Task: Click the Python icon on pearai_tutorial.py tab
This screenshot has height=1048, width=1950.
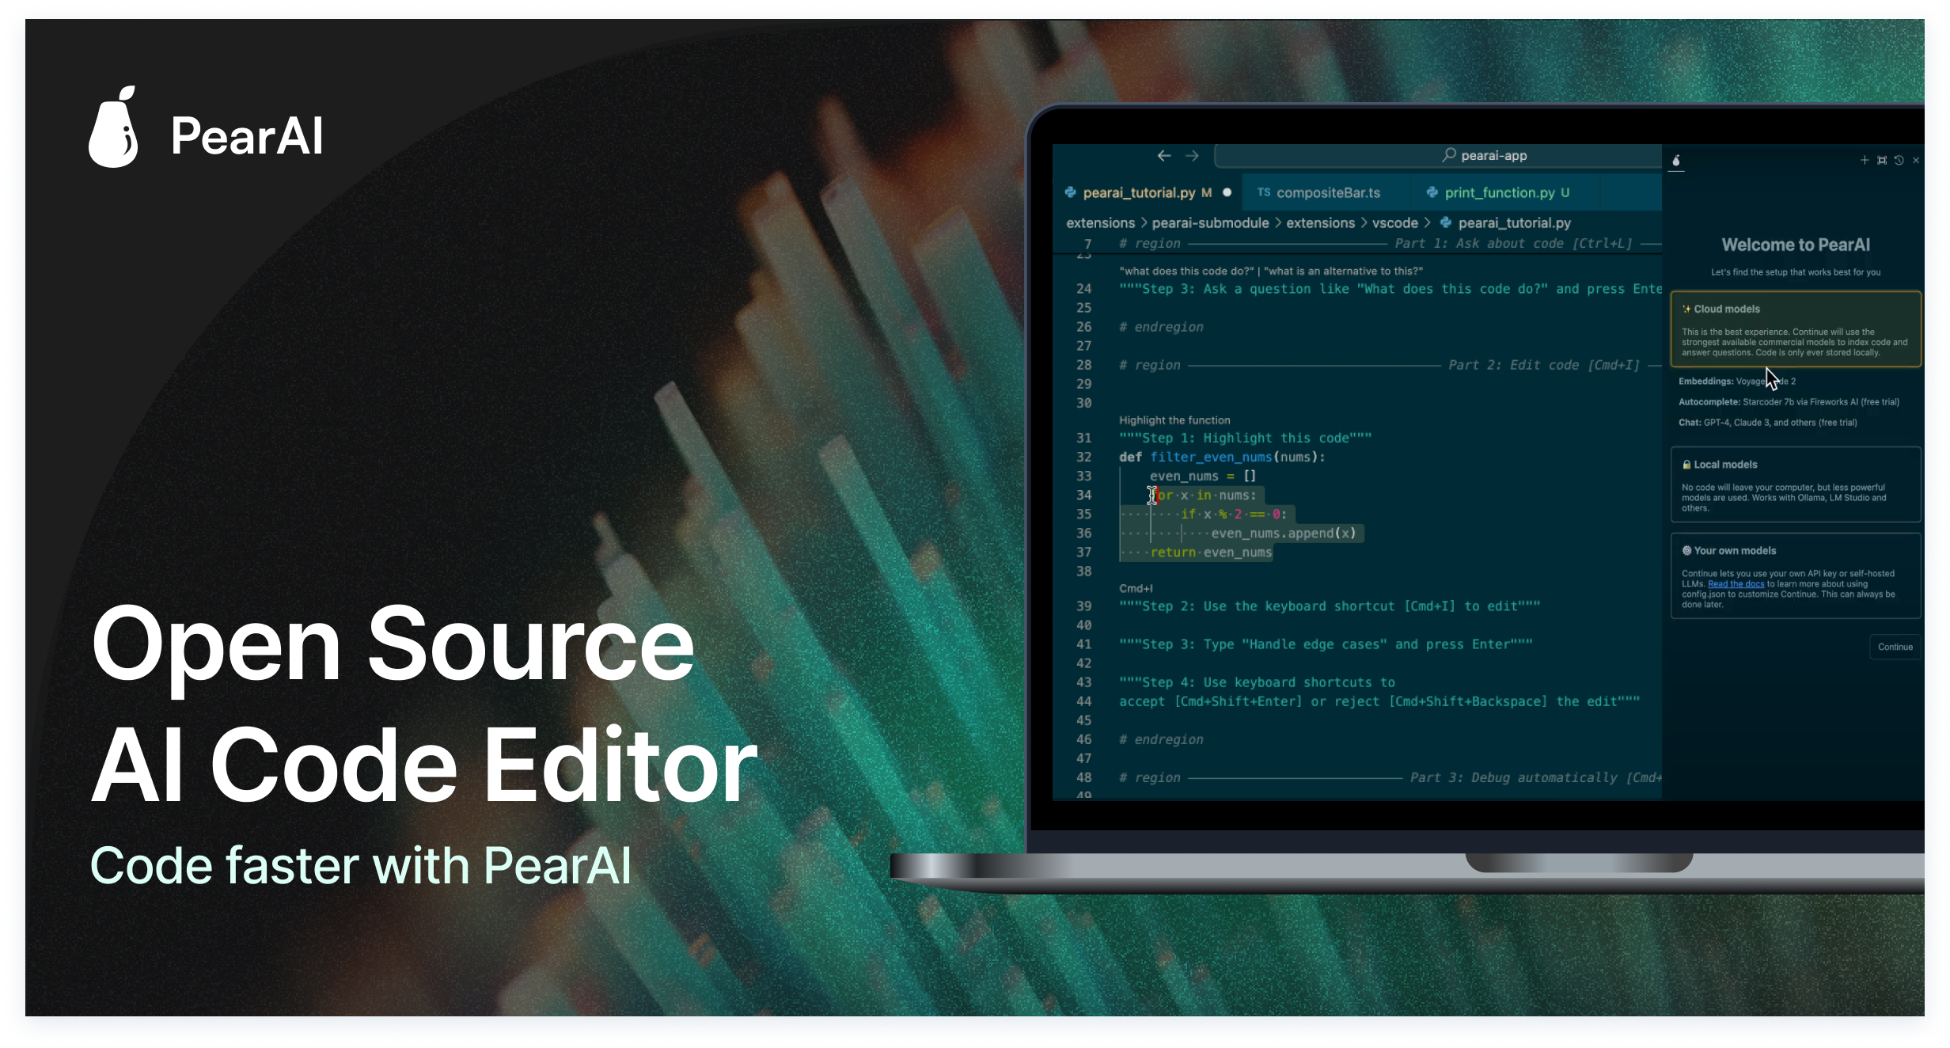Action: 1070,192
